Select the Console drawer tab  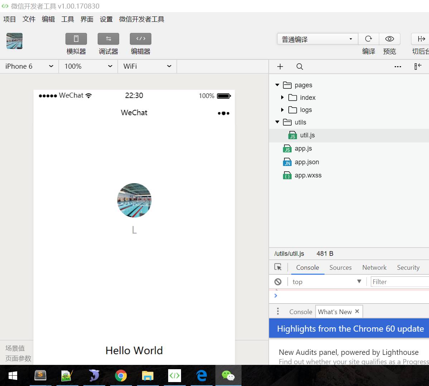coord(301,312)
